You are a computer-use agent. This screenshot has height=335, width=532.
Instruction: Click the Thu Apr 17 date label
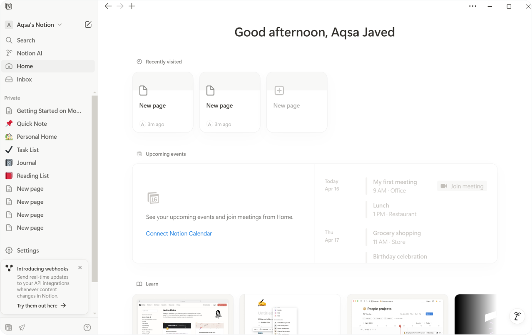(332, 236)
